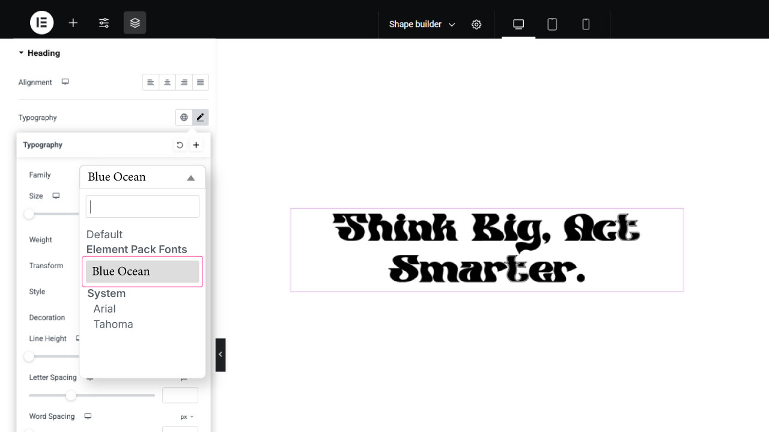This screenshot has height=432, width=769.
Task: Collapse the Heading section
Action: tap(39, 53)
